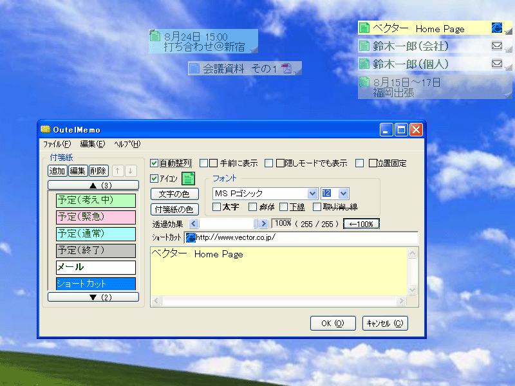Click the ショートカット URL input field
This screenshot has width=515, height=386.
[x=301, y=237]
